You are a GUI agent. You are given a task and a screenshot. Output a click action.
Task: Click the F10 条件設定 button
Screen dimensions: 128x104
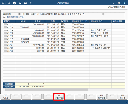(x=102, y=97)
